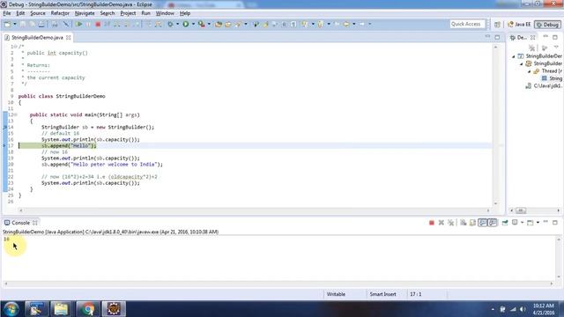Image resolution: width=564 pixels, height=317 pixels.
Task: Toggle Show Console When Standard Error Changes
Action: point(493,223)
